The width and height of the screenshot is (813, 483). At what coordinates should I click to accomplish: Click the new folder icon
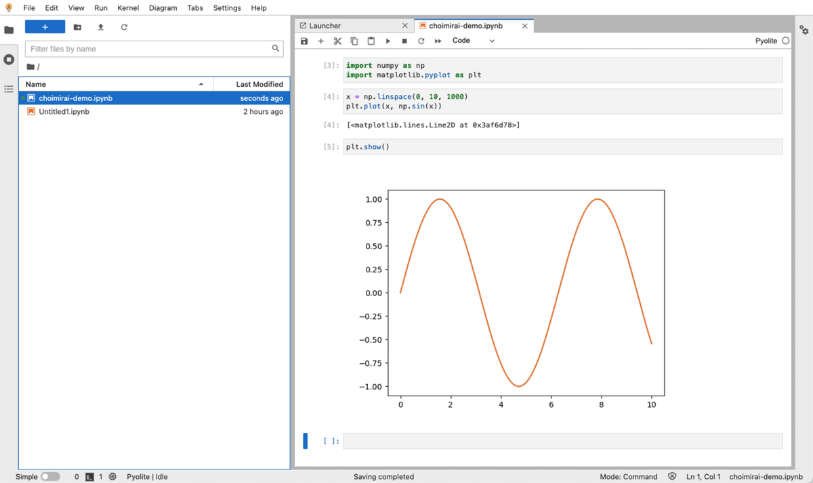click(77, 27)
